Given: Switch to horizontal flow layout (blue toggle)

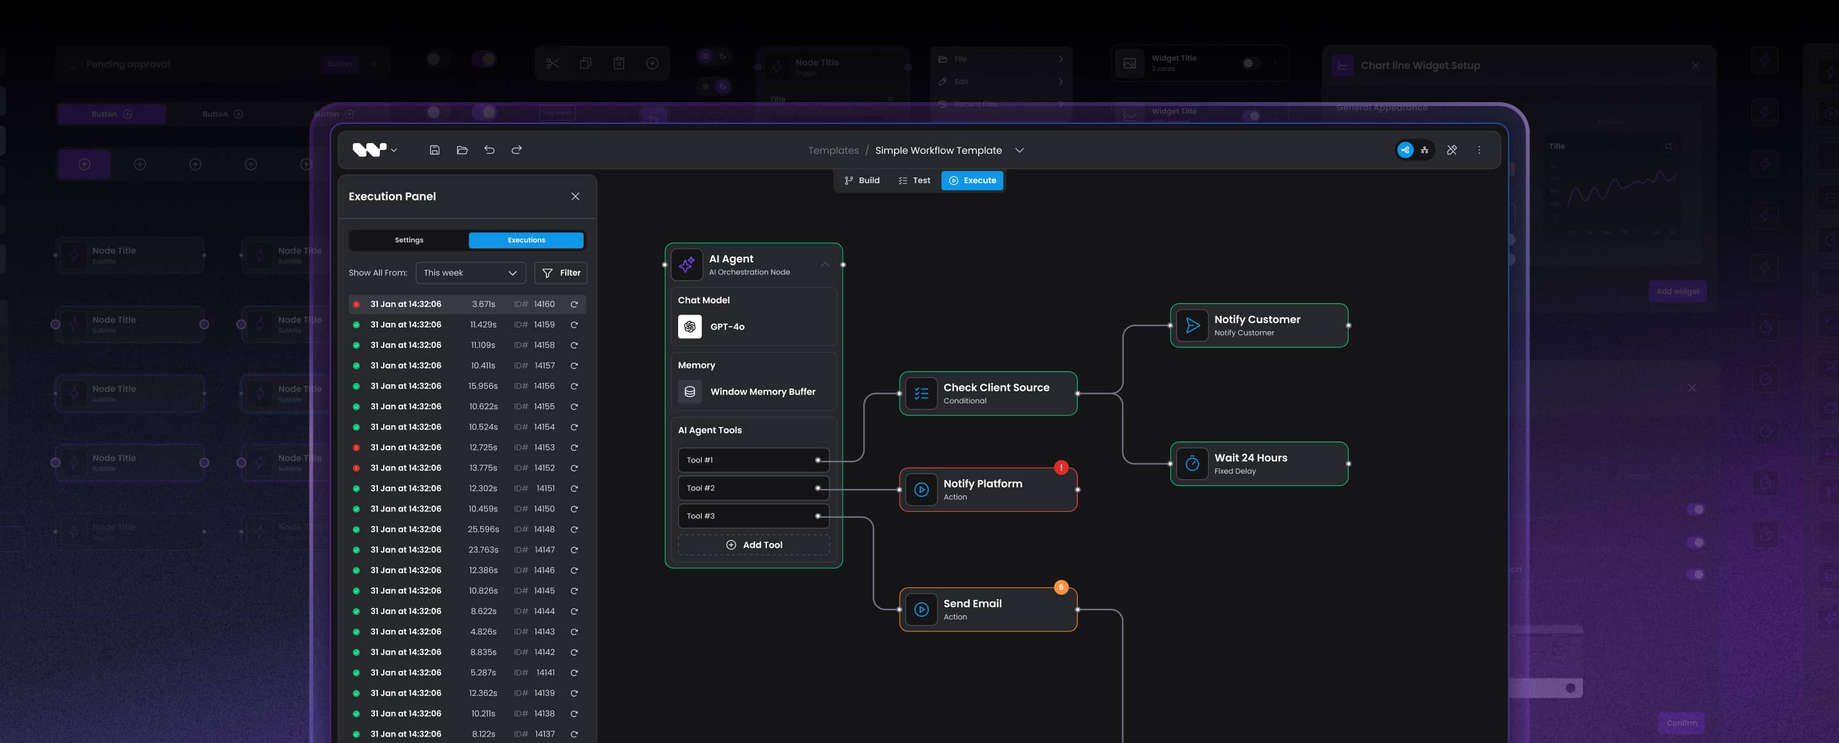Looking at the screenshot, I should click(x=1405, y=150).
